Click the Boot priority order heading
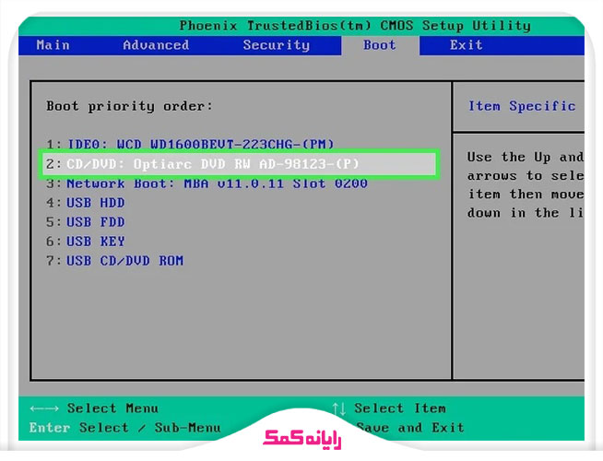 (x=129, y=106)
